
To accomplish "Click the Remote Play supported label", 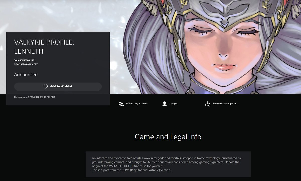I will 225,104.
